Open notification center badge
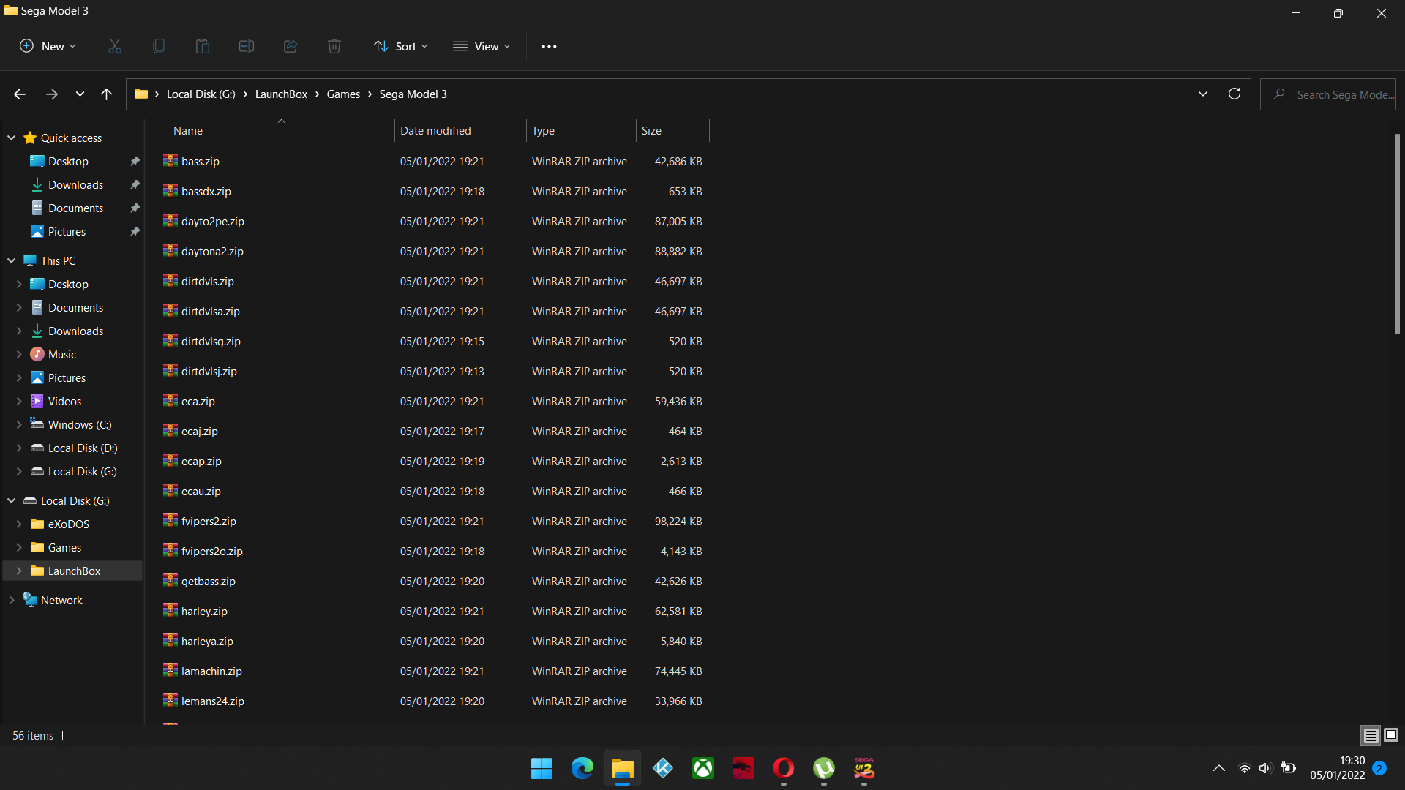Image resolution: width=1405 pixels, height=790 pixels. 1380,768
